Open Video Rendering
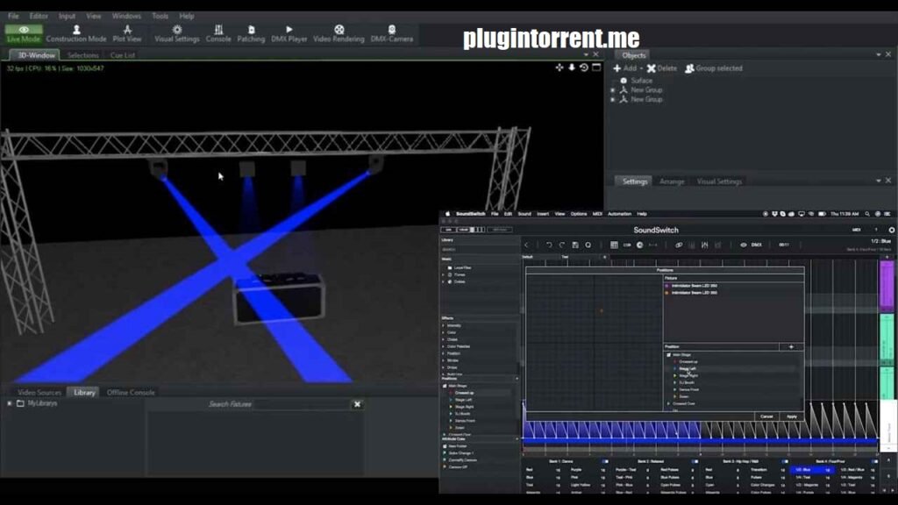This screenshot has width=898, height=505. 339,34
